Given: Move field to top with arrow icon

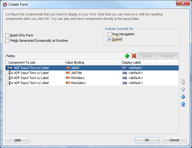Looking at the screenshot, I should tap(183, 82).
